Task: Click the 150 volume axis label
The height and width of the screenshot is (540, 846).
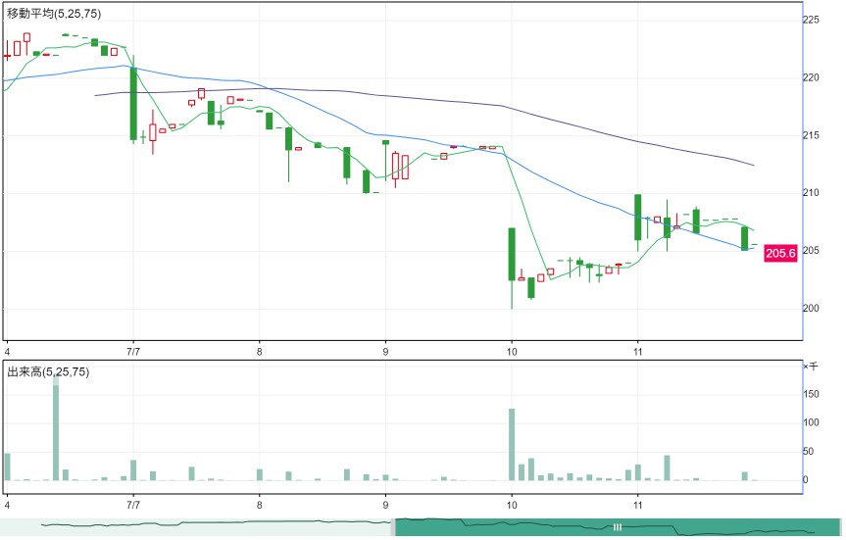Action: pyautogui.click(x=811, y=394)
